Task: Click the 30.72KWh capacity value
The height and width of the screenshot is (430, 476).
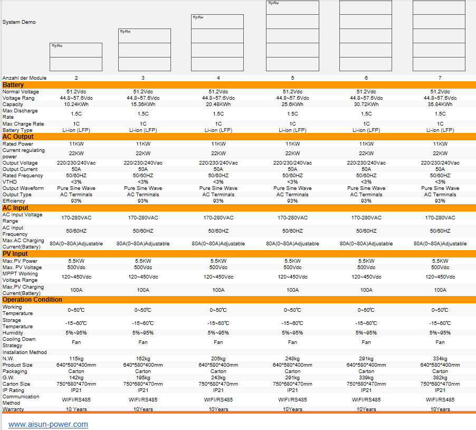Action: 366,104
